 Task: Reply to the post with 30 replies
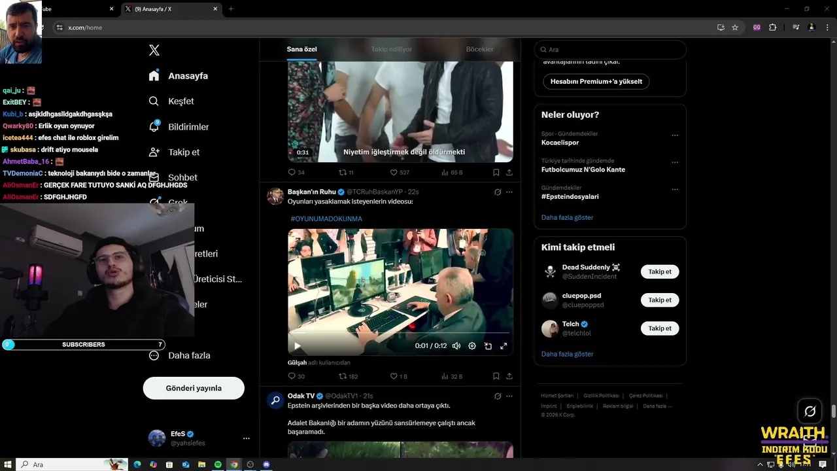click(x=296, y=376)
